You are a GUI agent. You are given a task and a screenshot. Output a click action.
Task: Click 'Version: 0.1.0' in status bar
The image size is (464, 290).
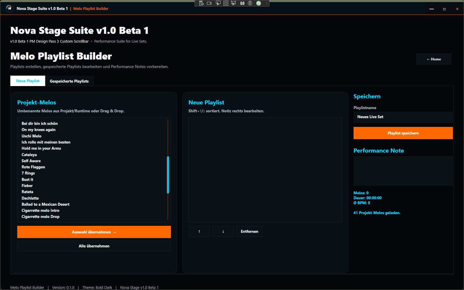point(63,287)
